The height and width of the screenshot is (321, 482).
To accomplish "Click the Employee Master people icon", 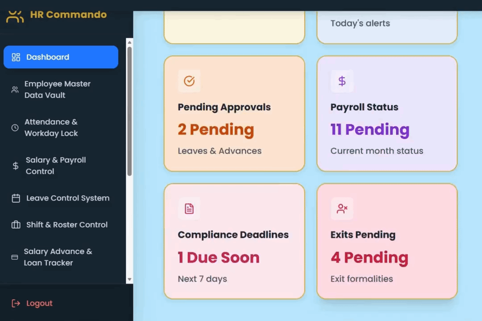I will tap(15, 90).
